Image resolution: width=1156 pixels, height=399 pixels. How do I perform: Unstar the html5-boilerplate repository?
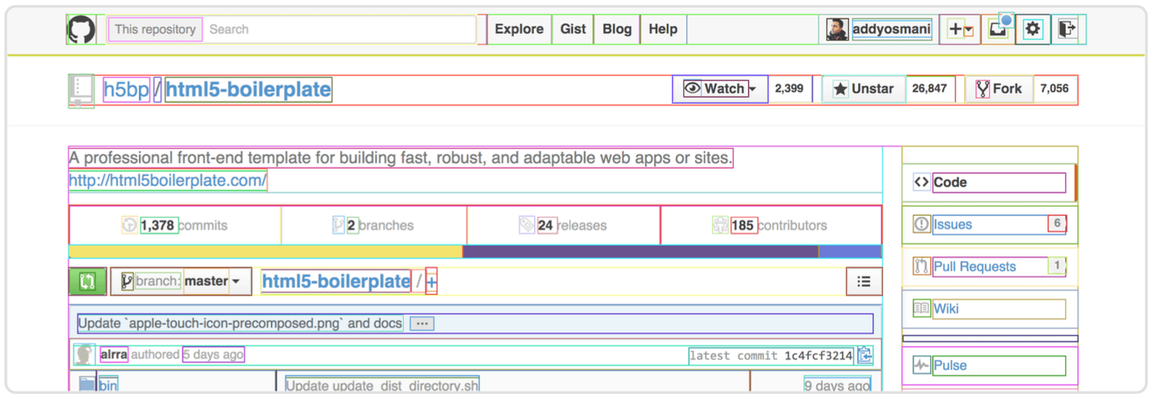(864, 89)
